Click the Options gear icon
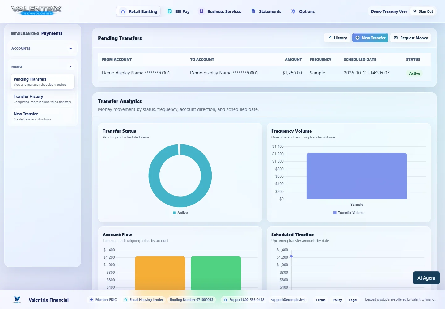 (x=293, y=11)
